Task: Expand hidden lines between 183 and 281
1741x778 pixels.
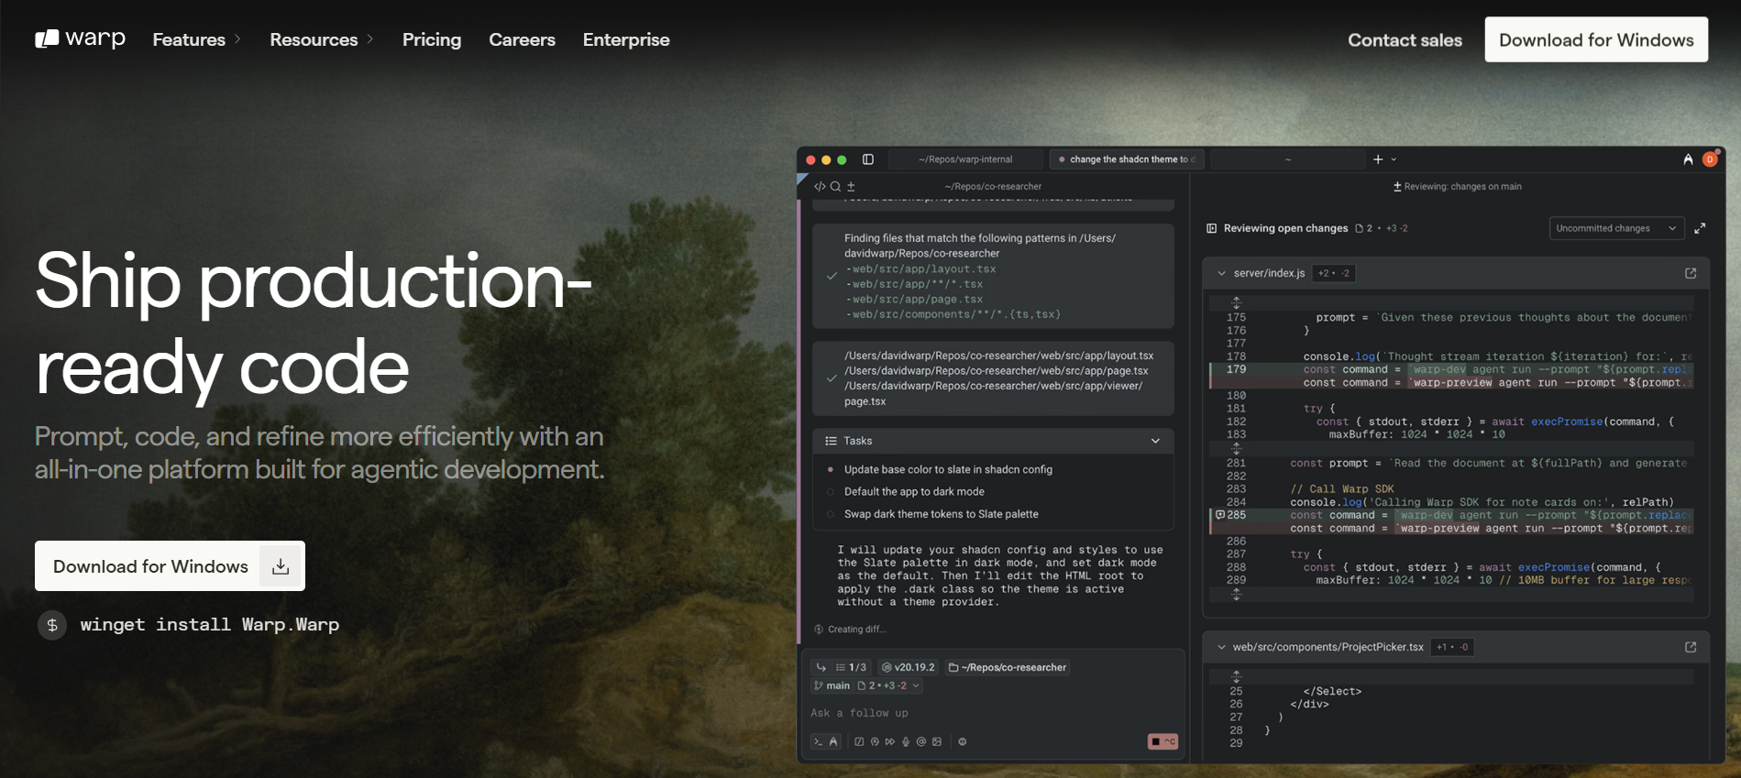Action: tap(1236, 448)
